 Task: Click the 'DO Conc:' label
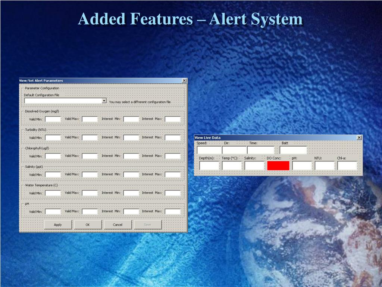click(x=274, y=158)
